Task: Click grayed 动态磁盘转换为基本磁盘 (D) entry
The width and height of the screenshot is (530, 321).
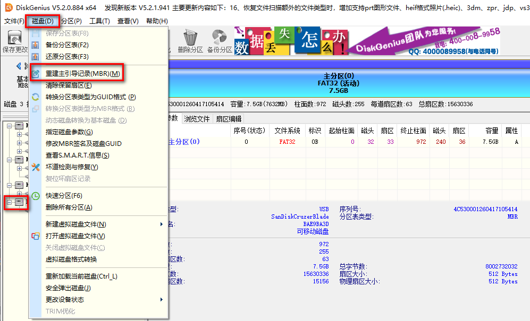Action: pyautogui.click(x=86, y=120)
